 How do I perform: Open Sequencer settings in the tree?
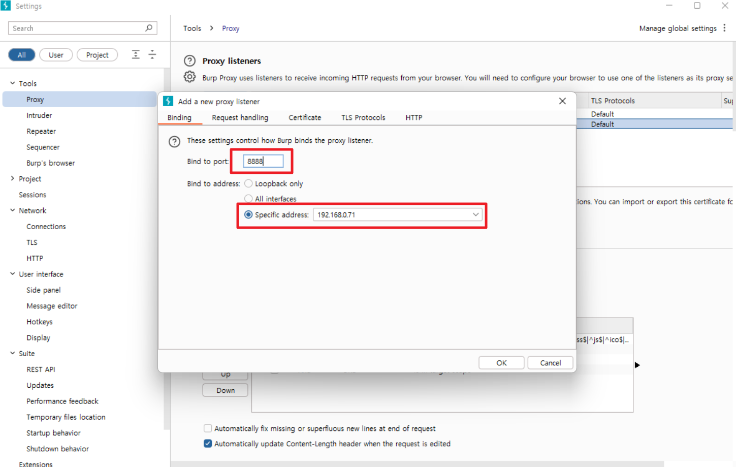[43, 147]
